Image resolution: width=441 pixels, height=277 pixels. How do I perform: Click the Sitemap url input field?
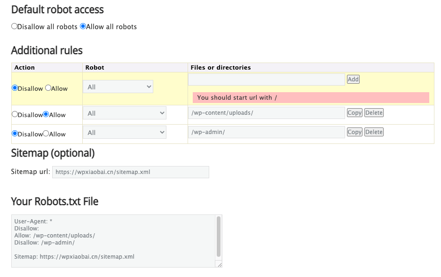click(131, 172)
